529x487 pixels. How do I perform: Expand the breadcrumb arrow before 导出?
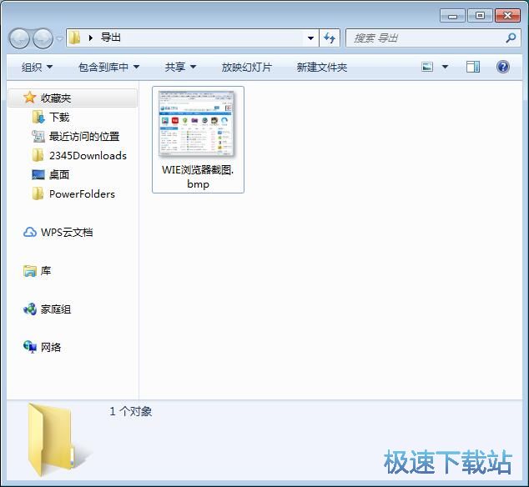(x=90, y=38)
